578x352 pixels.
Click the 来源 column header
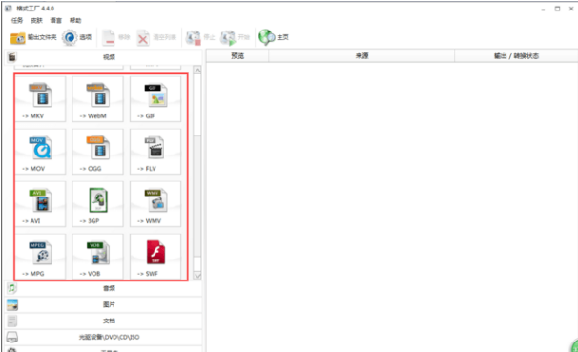(x=361, y=56)
